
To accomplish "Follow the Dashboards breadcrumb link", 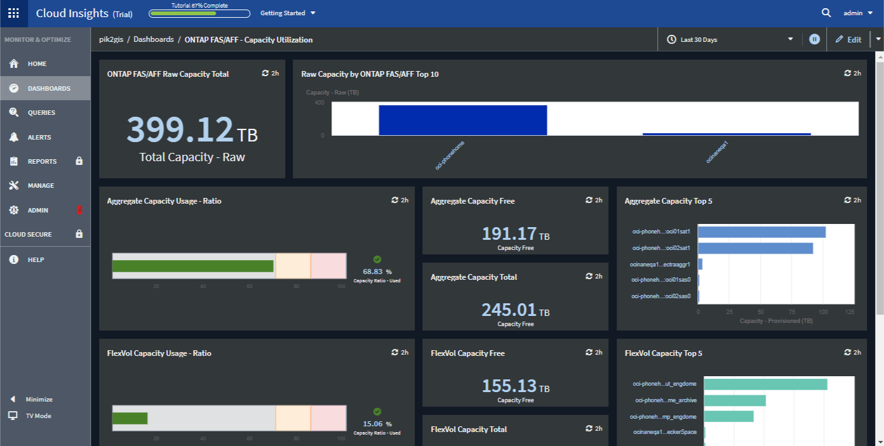I will pos(153,39).
